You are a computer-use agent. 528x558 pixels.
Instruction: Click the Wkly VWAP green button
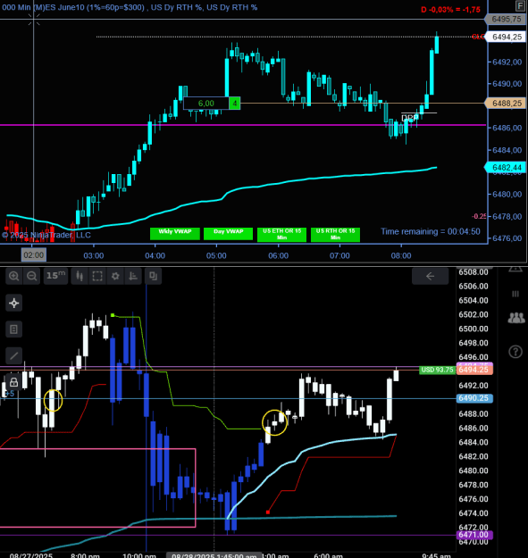click(x=175, y=235)
